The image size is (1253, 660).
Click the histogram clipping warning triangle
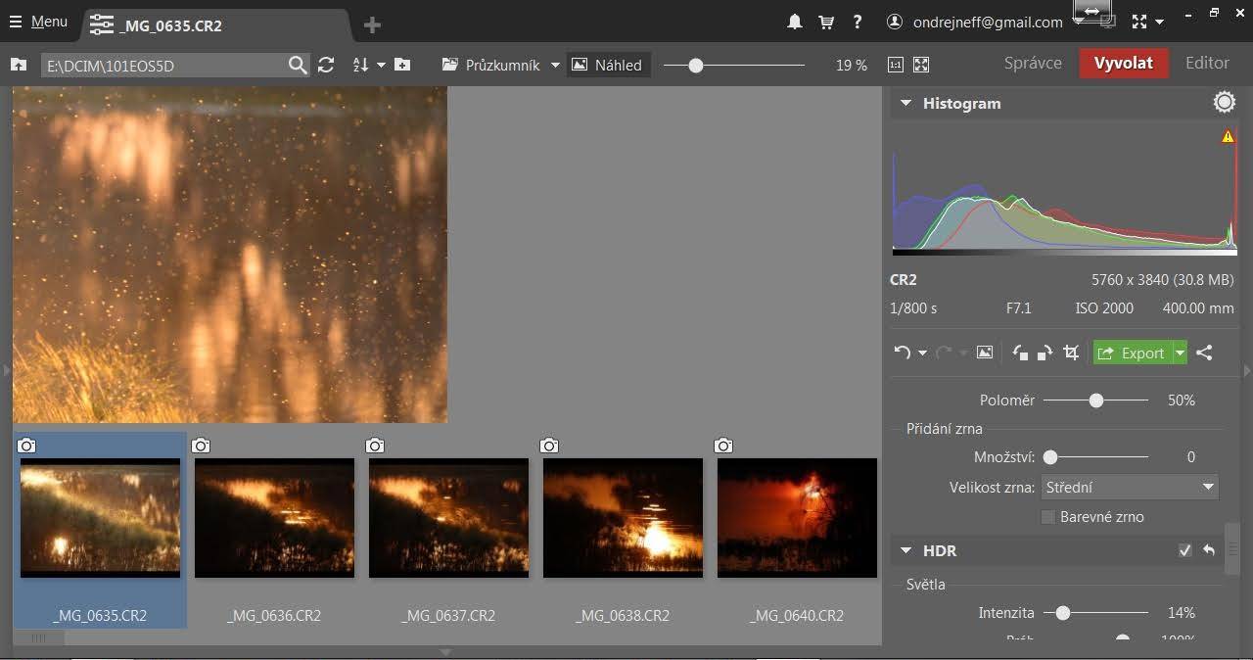(x=1228, y=137)
